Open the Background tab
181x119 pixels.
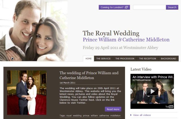click(169, 59)
